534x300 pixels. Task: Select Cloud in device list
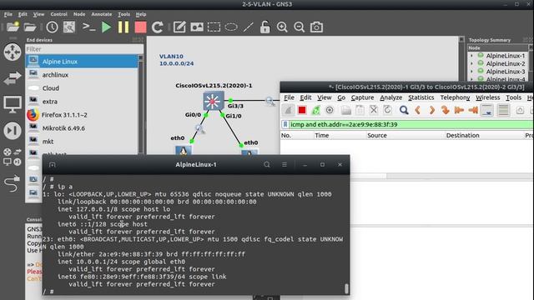[82, 88]
